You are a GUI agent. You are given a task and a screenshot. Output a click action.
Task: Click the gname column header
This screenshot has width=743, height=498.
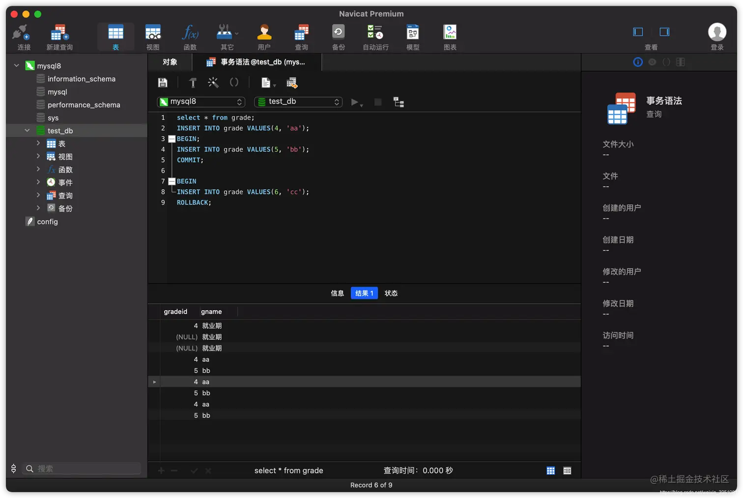pyautogui.click(x=211, y=312)
